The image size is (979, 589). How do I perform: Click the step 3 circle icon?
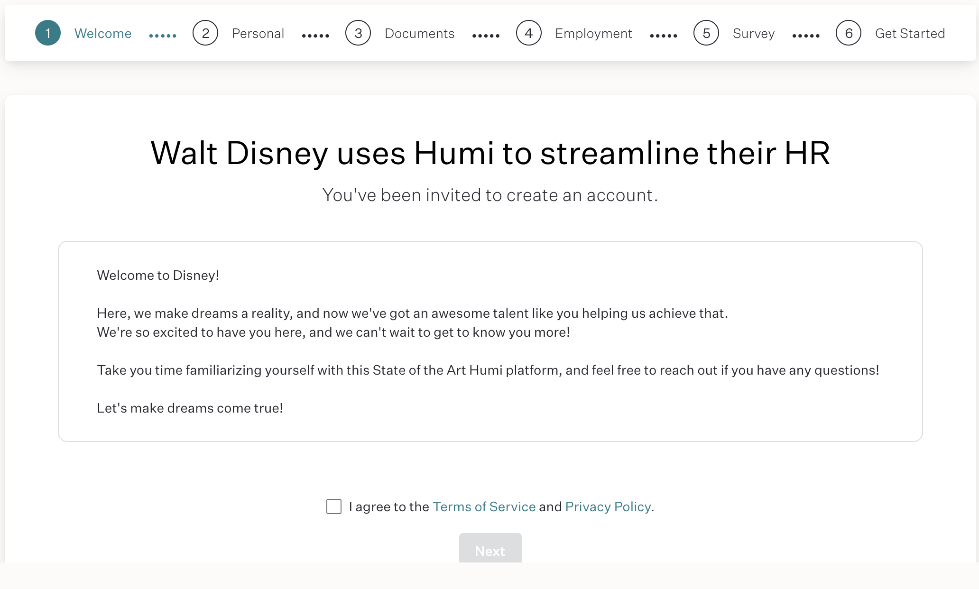click(x=358, y=33)
